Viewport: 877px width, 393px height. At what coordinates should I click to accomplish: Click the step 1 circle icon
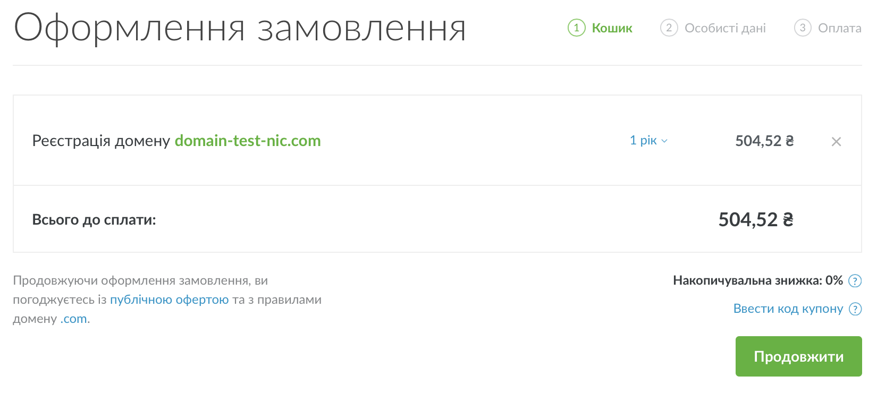[576, 28]
